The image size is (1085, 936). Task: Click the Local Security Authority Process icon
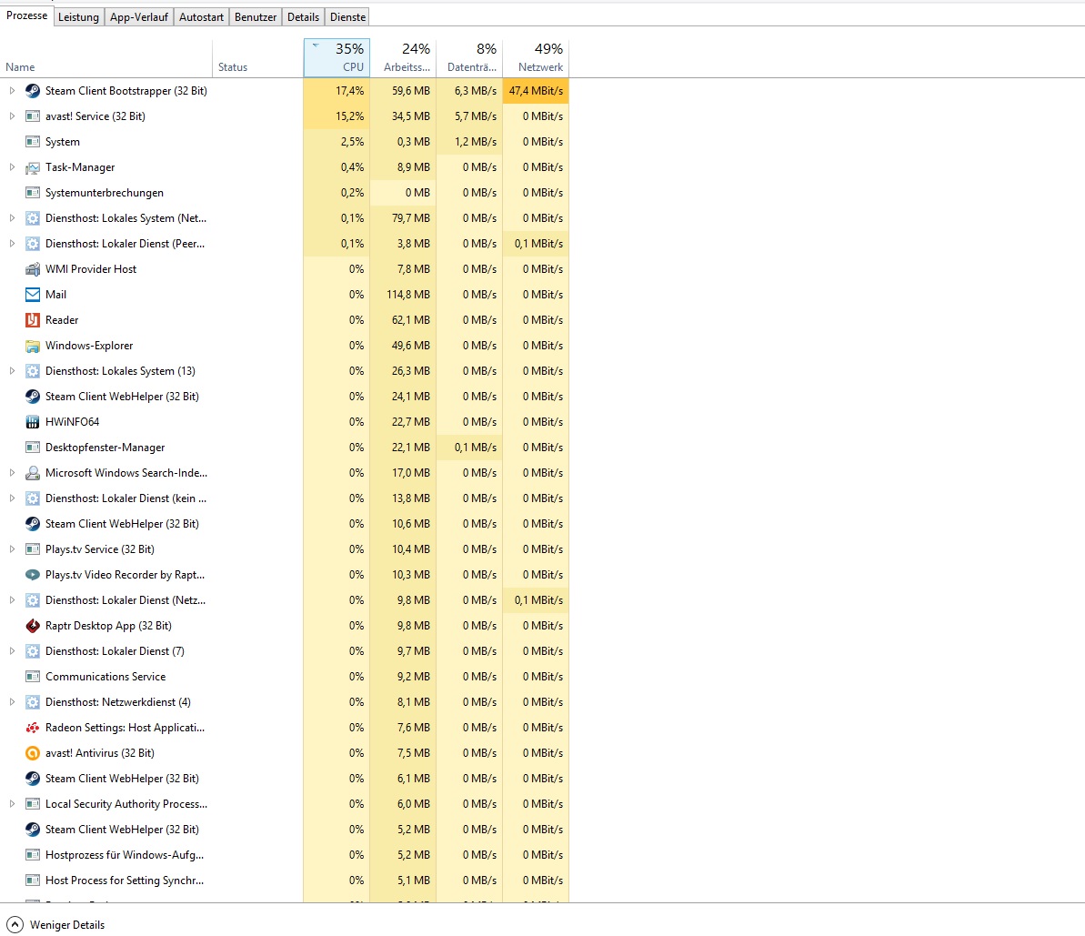[x=33, y=804]
